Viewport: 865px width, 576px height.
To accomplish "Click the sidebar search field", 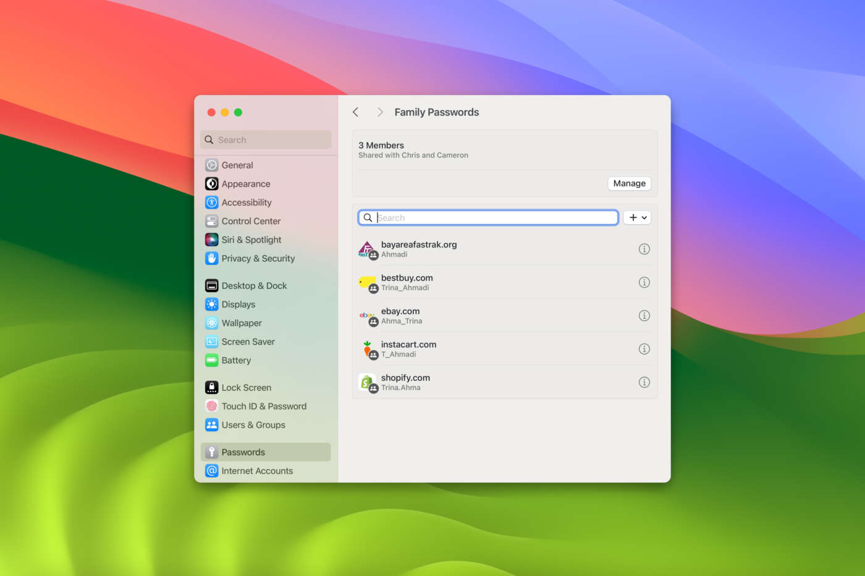I will click(x=266, y=140).
